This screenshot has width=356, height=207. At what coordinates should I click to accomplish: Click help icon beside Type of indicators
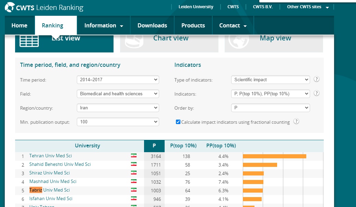(x=317, y=79)
